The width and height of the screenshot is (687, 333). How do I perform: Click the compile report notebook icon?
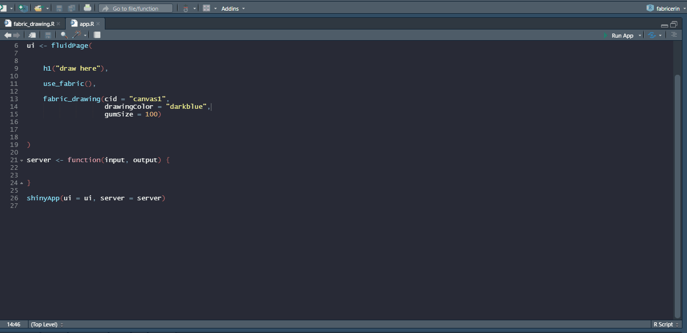tap(97, 35)
